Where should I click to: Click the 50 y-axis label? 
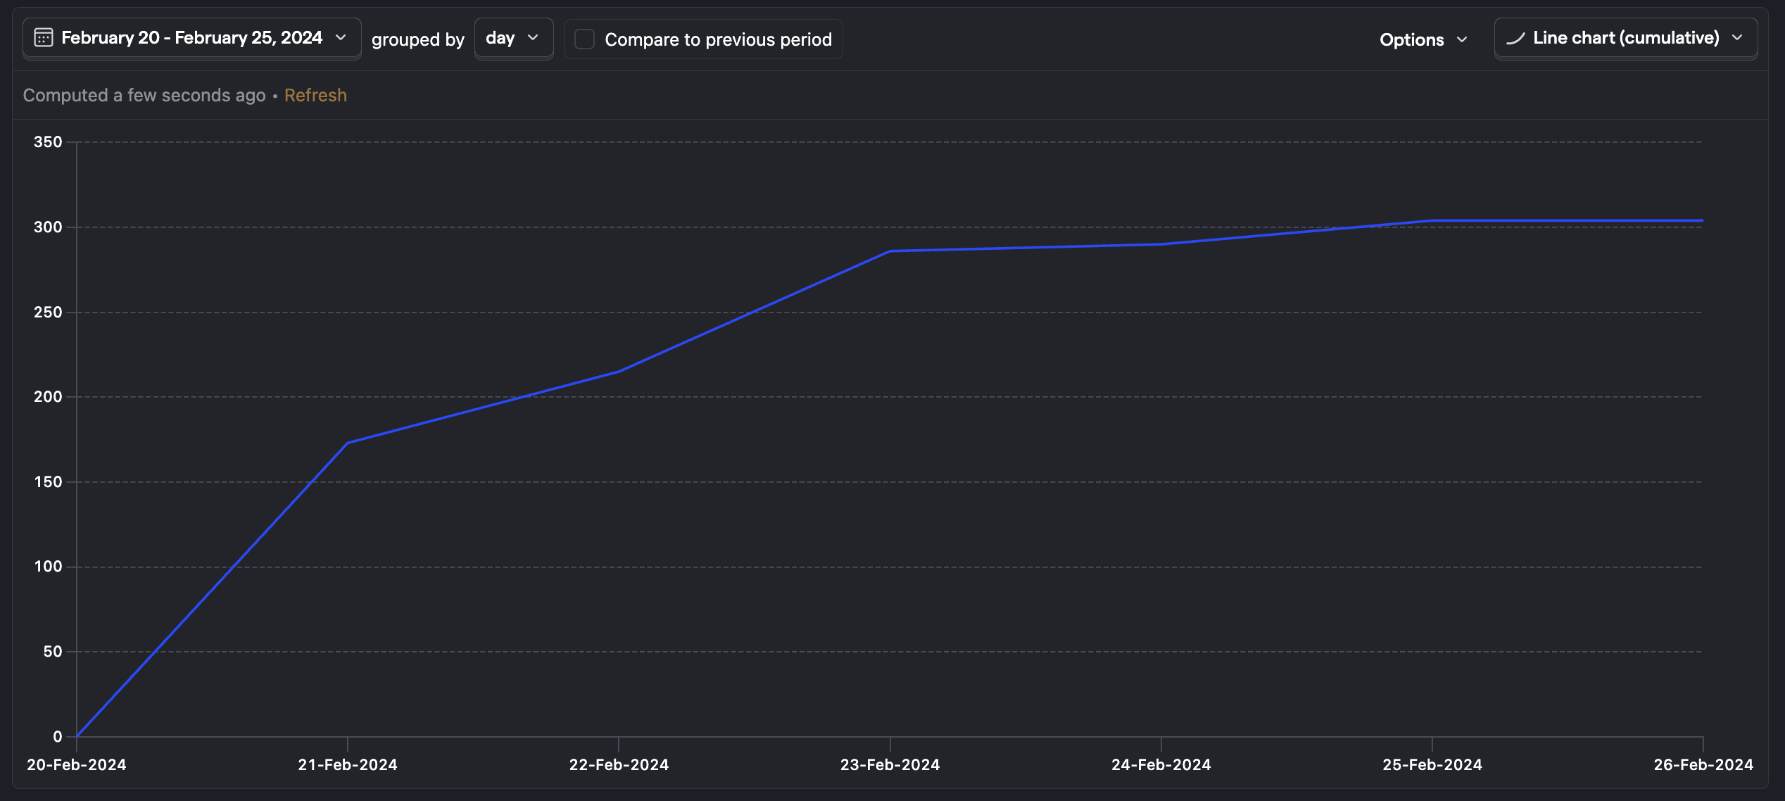53,652
